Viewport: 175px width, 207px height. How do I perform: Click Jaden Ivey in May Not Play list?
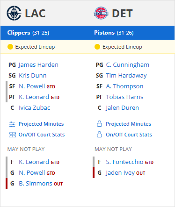(120, 173)
